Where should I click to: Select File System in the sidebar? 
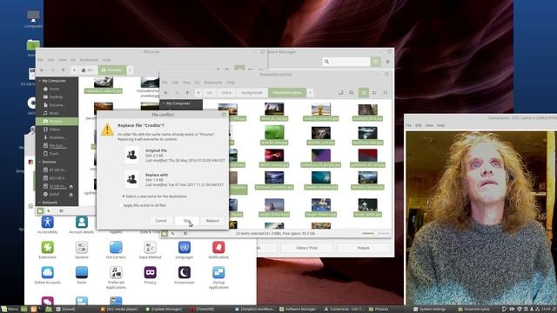[57, 145]
